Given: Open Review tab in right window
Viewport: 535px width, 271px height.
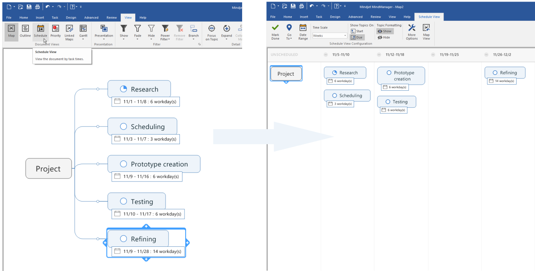Looking at the screenshot, I should coord(375,17).
